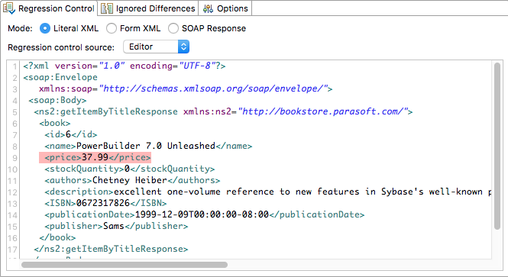Click the highlighted price element line
The width and height of the screenshot is (508, 277).
point(95,158)
